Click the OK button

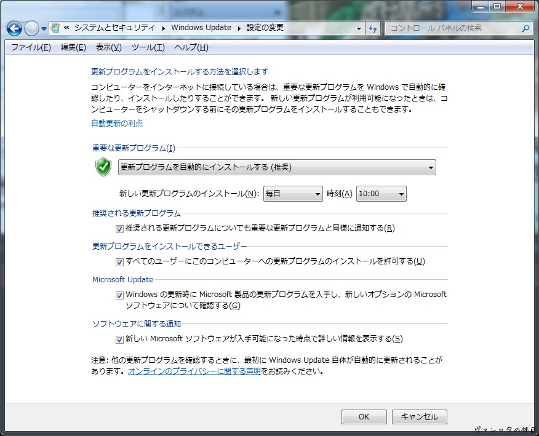click(x=364, y=417)
